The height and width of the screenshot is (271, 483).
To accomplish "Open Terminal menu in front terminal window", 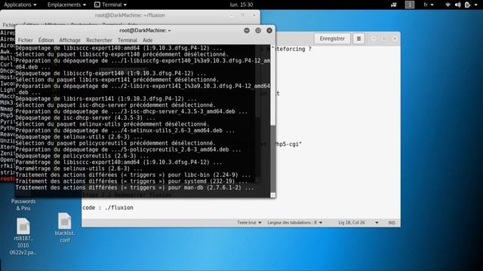I will 128,40.
